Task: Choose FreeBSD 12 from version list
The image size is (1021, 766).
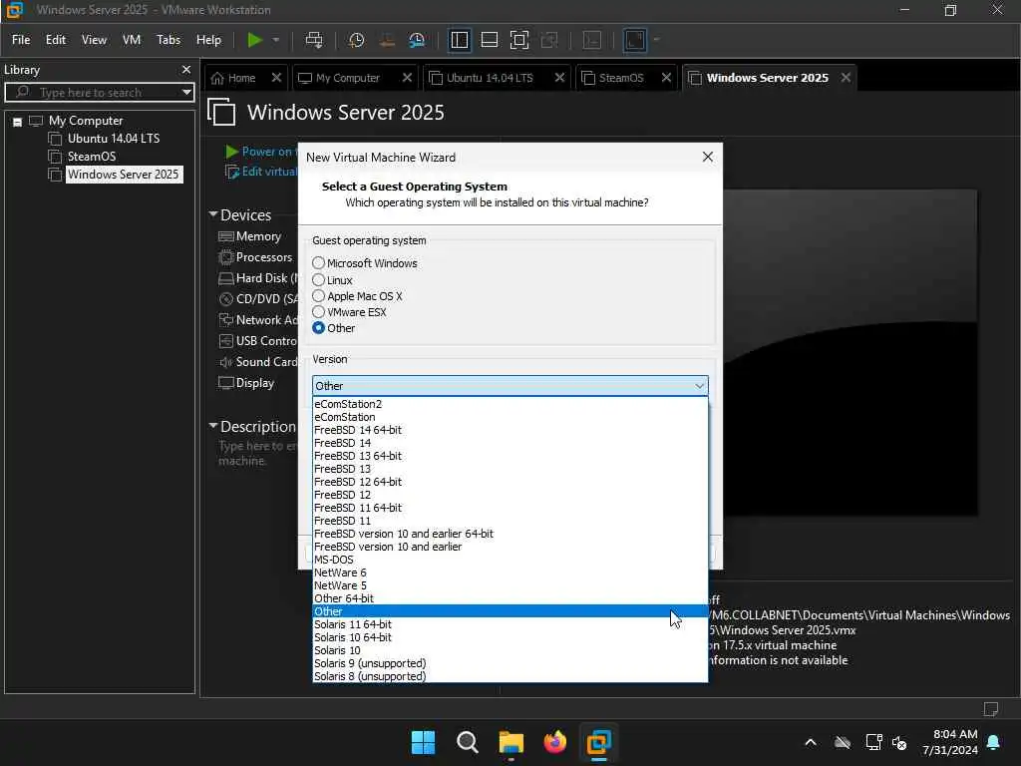Action: 510,495
